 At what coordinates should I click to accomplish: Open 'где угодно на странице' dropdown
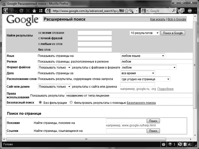coord(146,79)
